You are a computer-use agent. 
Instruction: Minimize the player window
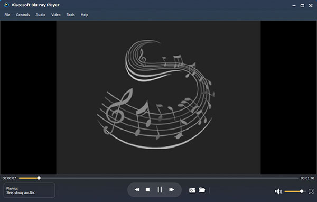(294, 6)
